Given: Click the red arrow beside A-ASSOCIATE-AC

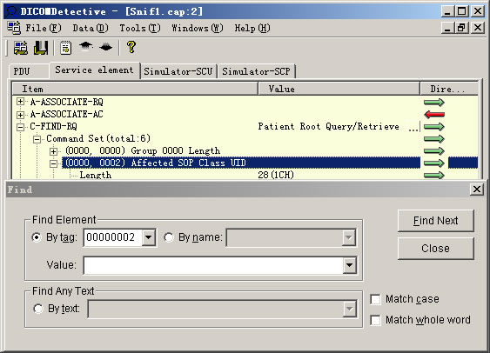Looking at the screenshot, I should (434, 115).
